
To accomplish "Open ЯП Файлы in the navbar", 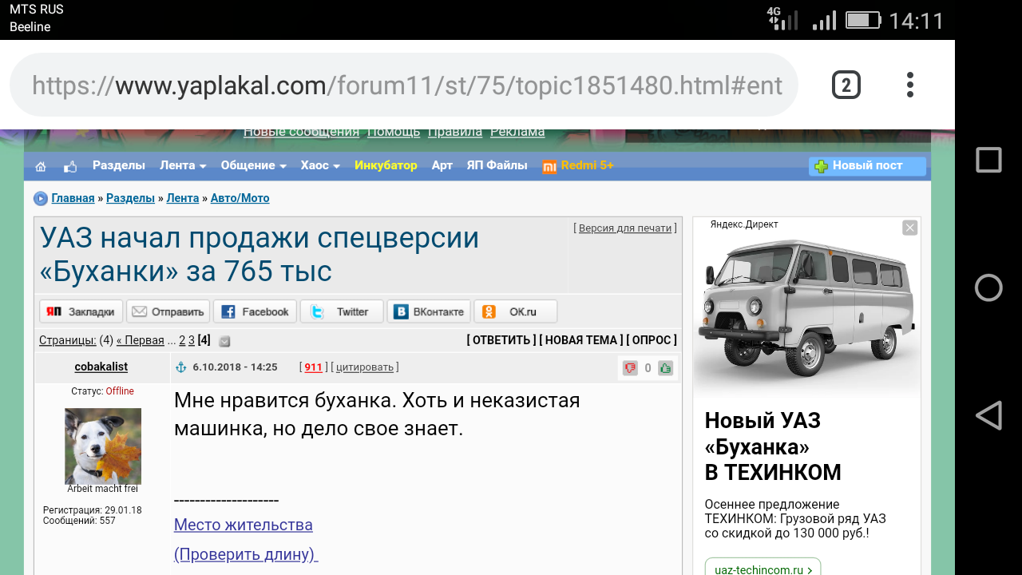I will coord(497,165).
